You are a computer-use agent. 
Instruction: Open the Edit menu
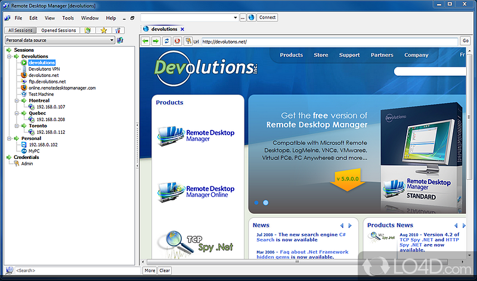tap(33, 18)
